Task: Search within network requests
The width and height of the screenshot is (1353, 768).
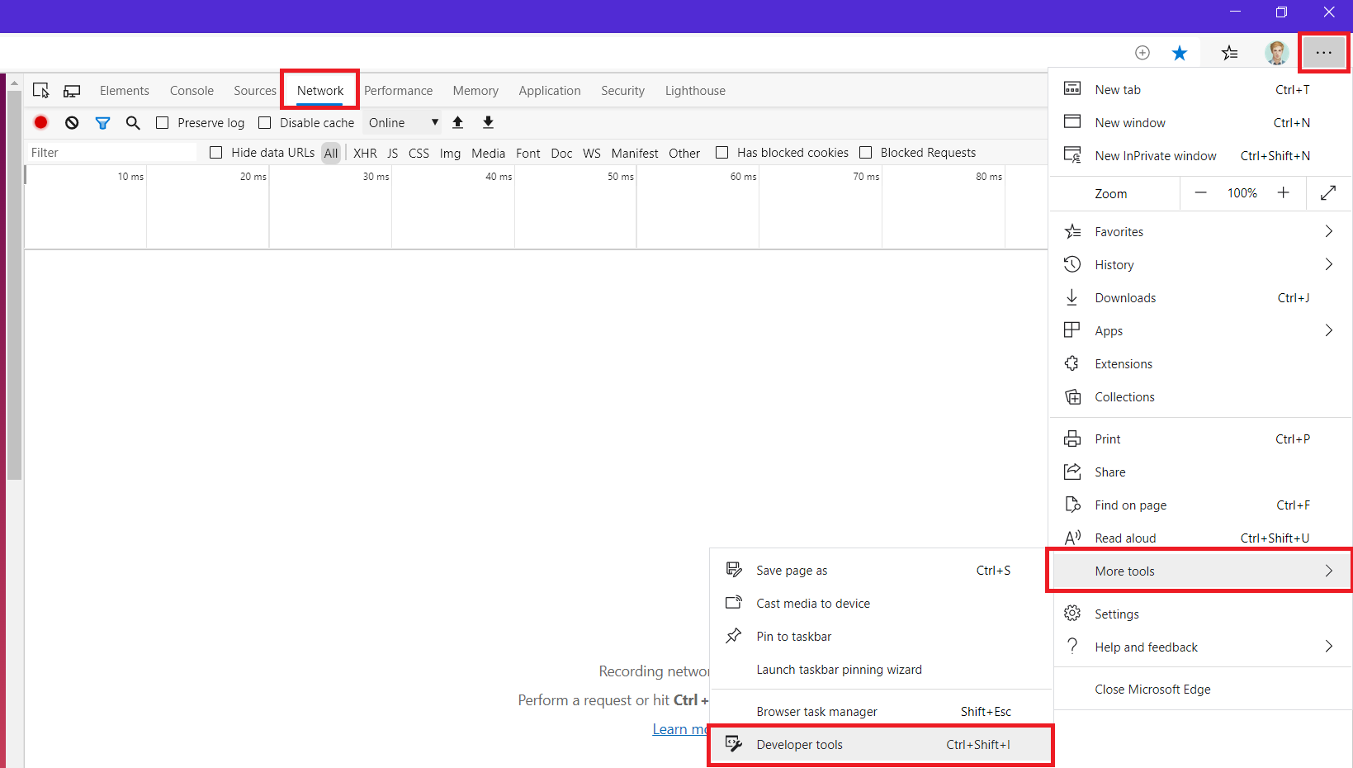Action: tap(132, 122)
